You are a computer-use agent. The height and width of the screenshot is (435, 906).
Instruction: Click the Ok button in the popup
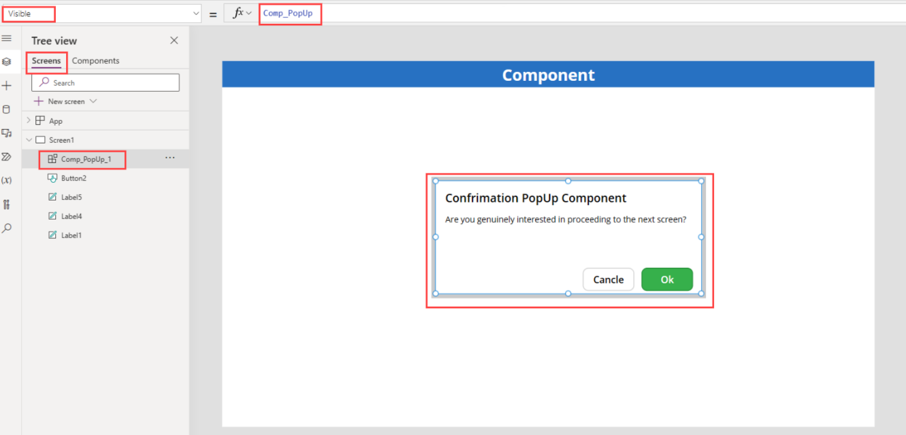666,279
